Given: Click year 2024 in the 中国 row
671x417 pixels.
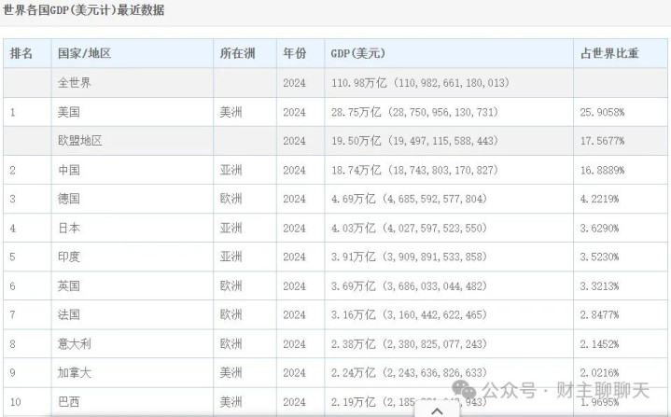Looking at the screenshot, I should pos(294,170).
